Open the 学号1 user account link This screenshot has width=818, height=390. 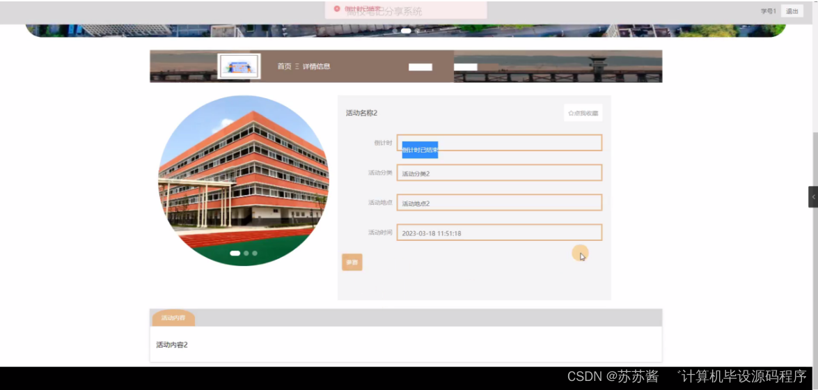tap(768, 11)
